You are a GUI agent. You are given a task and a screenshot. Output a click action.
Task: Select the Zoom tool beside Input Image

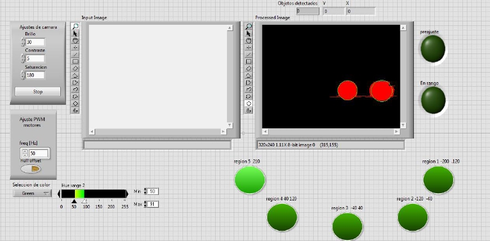tap(75, 26)
